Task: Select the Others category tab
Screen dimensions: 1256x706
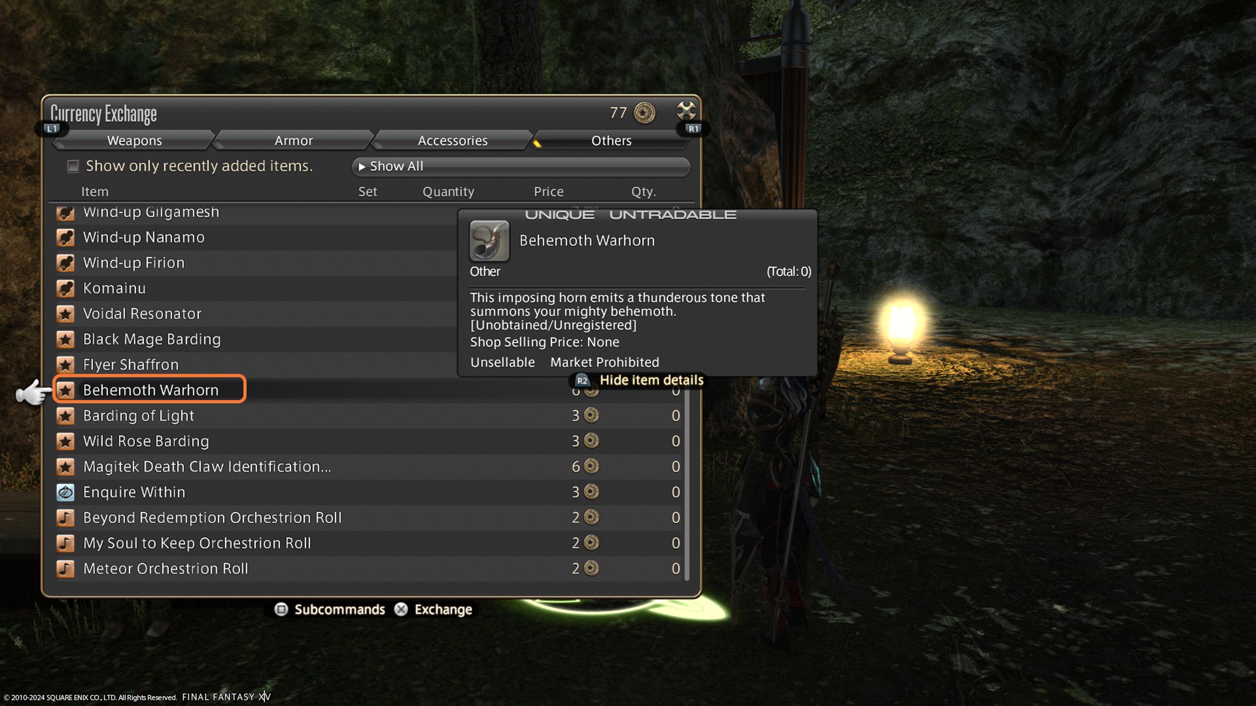Action: click(x=610, y=140)
